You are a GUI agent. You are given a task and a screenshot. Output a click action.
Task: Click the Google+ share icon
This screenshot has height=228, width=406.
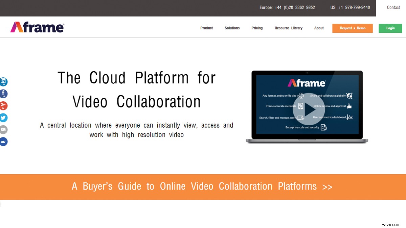(x=4, y=105)
